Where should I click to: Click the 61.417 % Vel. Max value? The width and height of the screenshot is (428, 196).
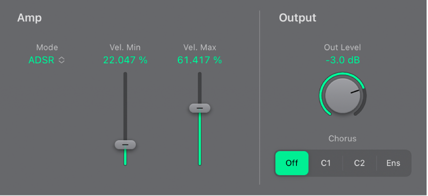pyautogui.click(x=199, y=60)
